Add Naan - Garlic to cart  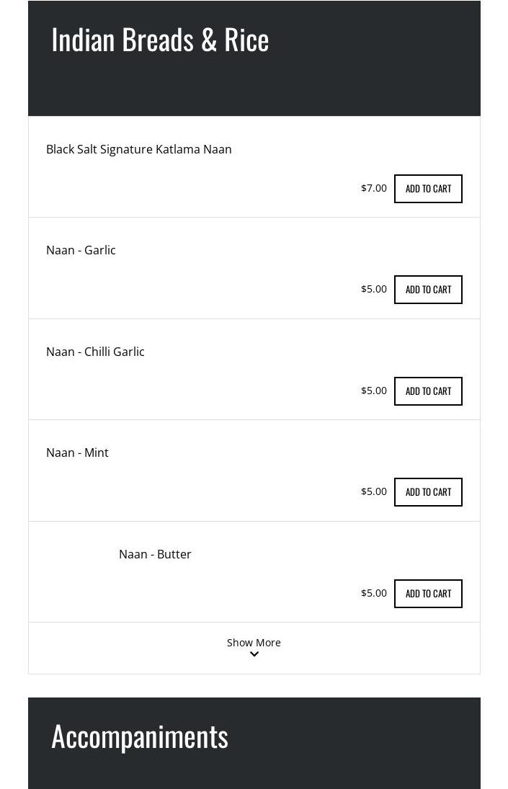click(428, 290)
